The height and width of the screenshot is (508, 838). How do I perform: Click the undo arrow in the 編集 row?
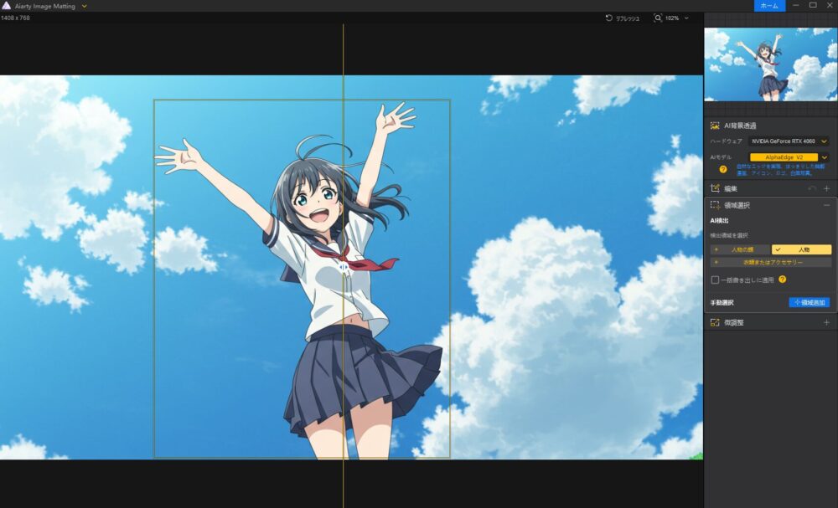coord(812,188)
